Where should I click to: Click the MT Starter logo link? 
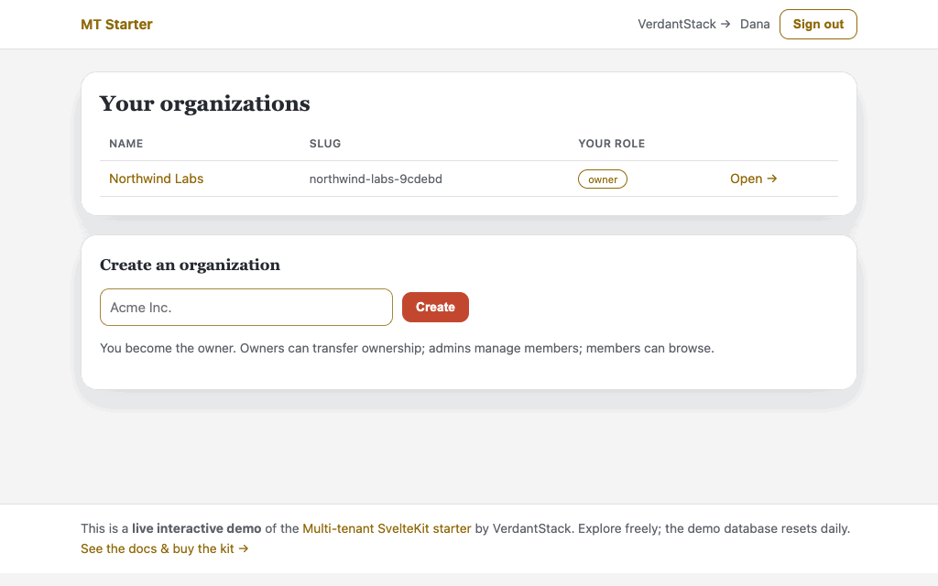[116, 25]
